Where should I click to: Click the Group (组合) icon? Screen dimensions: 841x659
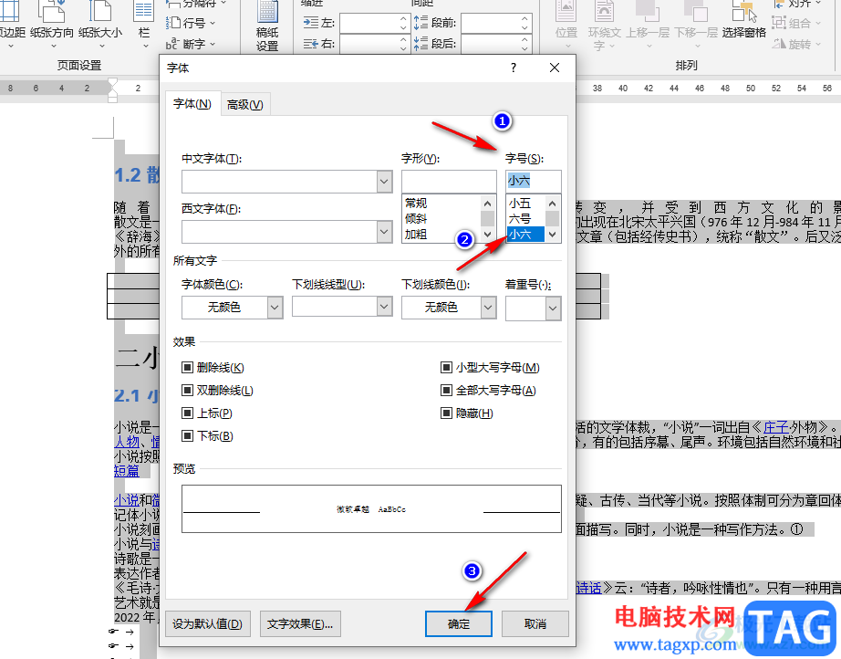point(796,23)
